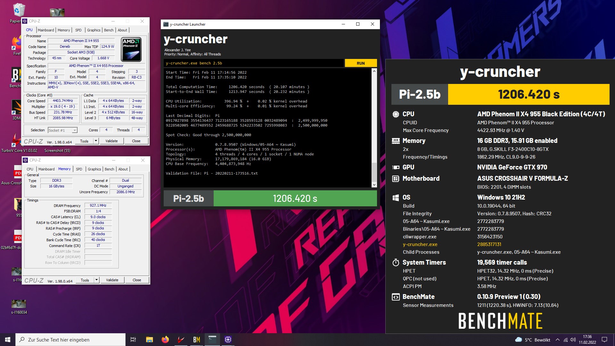Click Tools button in top CPU-Z window

coord(84,141)
